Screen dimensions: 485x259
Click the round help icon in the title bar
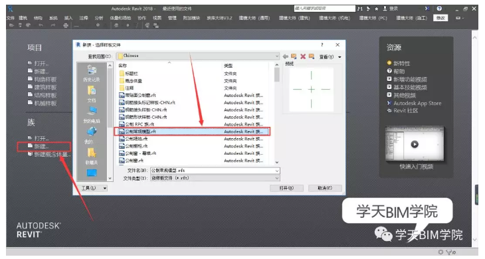pos(439,9)
